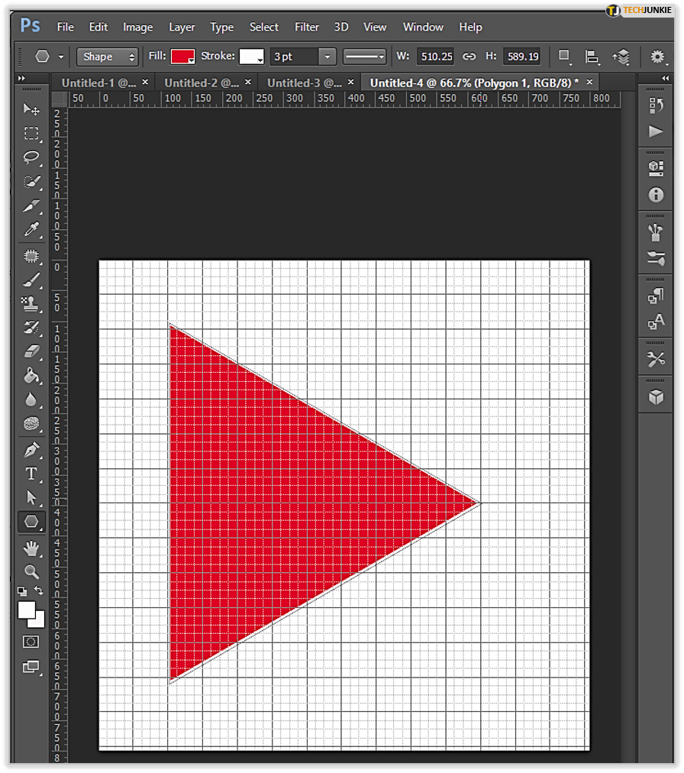
Task: Open the Window menu
Action: pyautogui.click(x=423, y=27)
